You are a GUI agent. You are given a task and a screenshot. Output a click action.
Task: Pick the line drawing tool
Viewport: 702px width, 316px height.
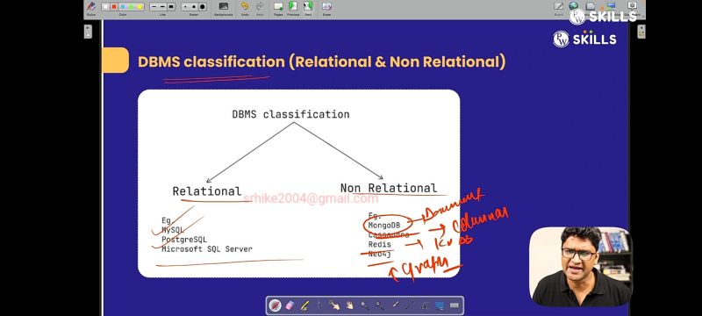(410, 305)
